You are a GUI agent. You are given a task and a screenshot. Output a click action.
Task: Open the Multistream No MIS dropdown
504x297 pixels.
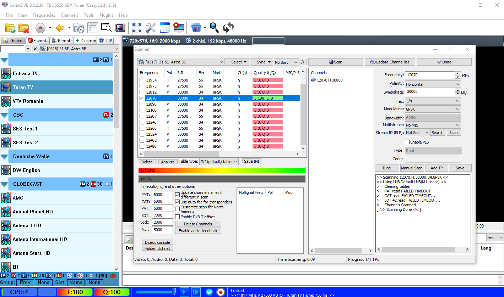coord(433,125)
